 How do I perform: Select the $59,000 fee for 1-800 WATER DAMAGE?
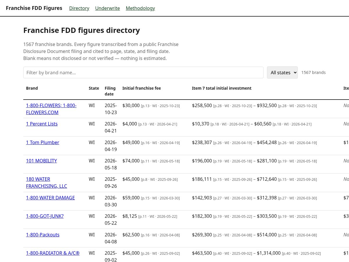tap(131, 198)
